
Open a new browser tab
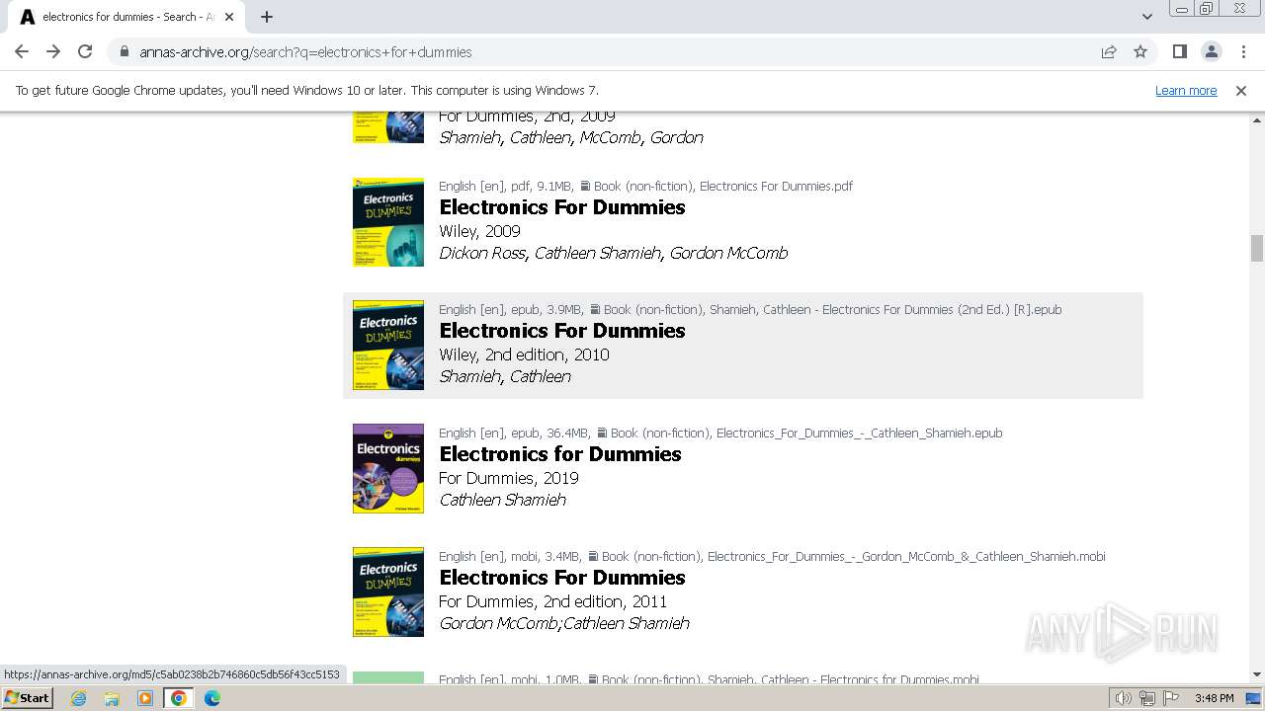pos(267,17)
